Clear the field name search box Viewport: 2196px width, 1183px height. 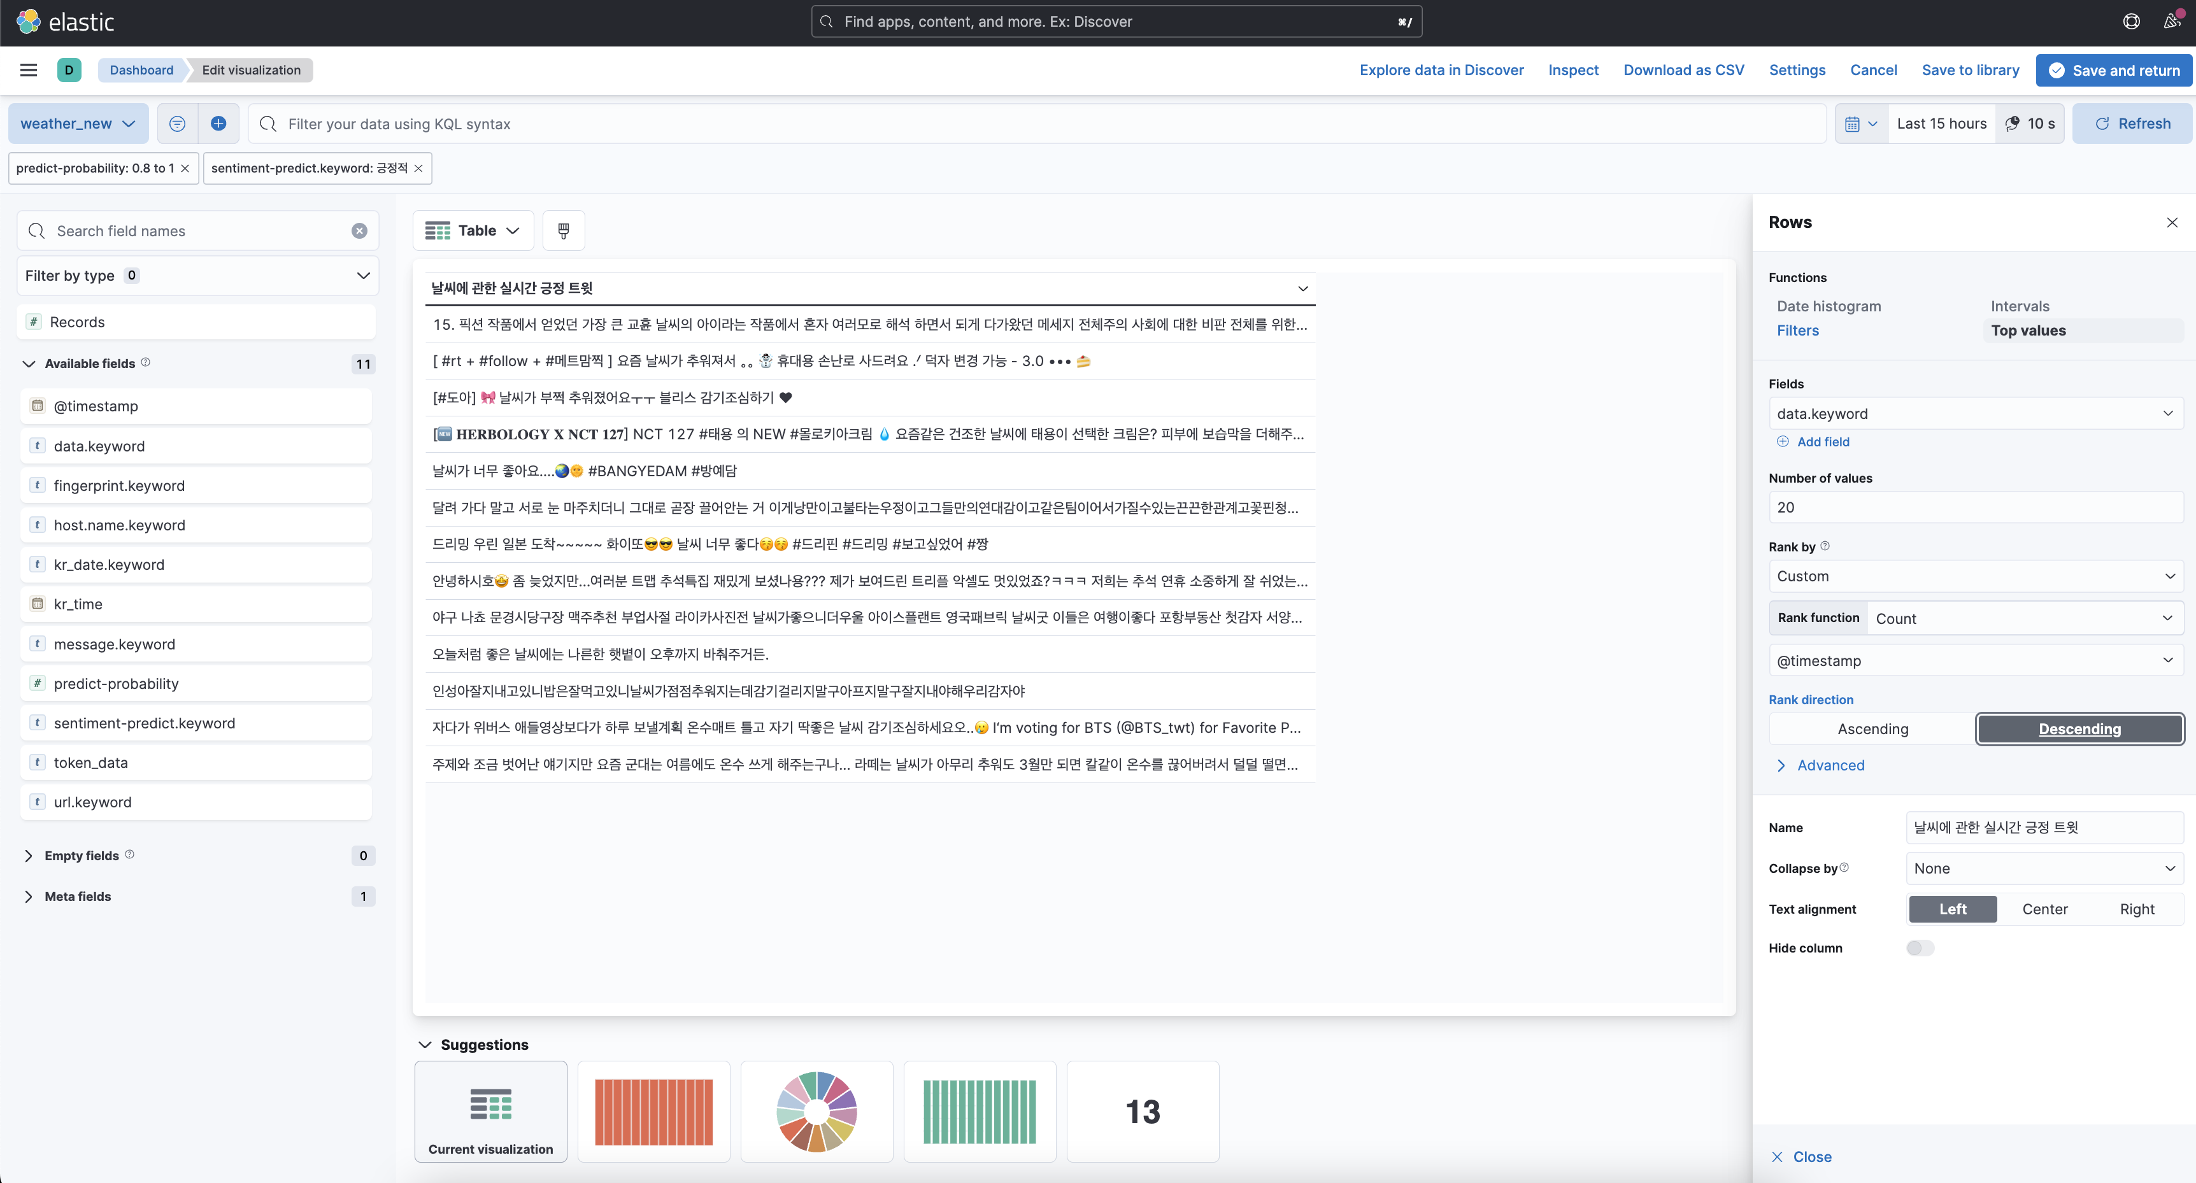click(359, 231)
